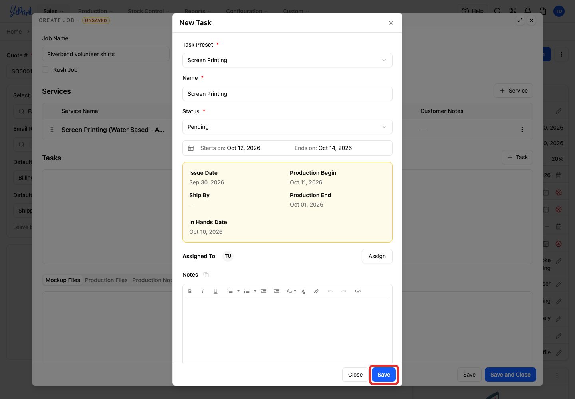
Task: Edit pencil beside text ending 'file'
Action: click(x=559, y=353)
